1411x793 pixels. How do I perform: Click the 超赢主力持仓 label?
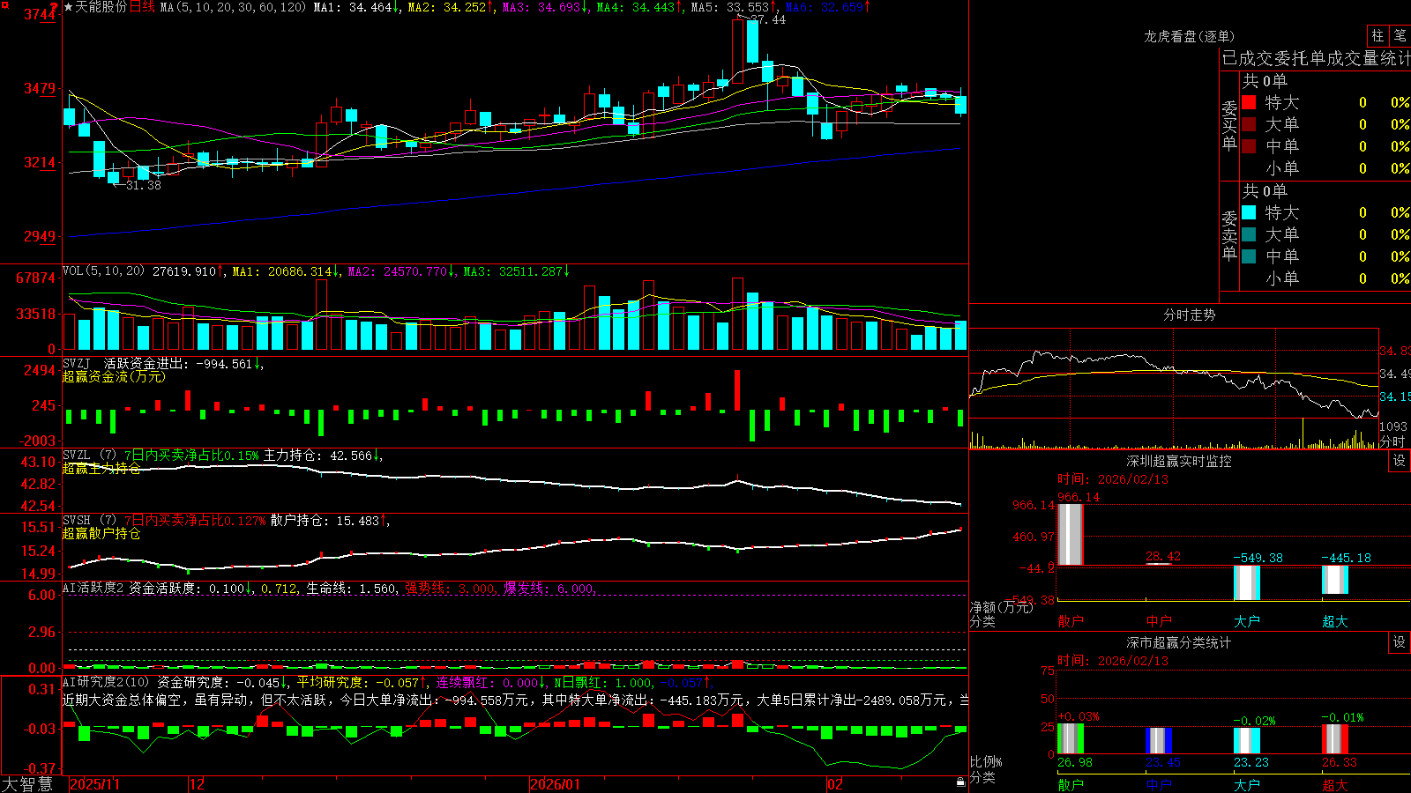click(x=101, y=469)
